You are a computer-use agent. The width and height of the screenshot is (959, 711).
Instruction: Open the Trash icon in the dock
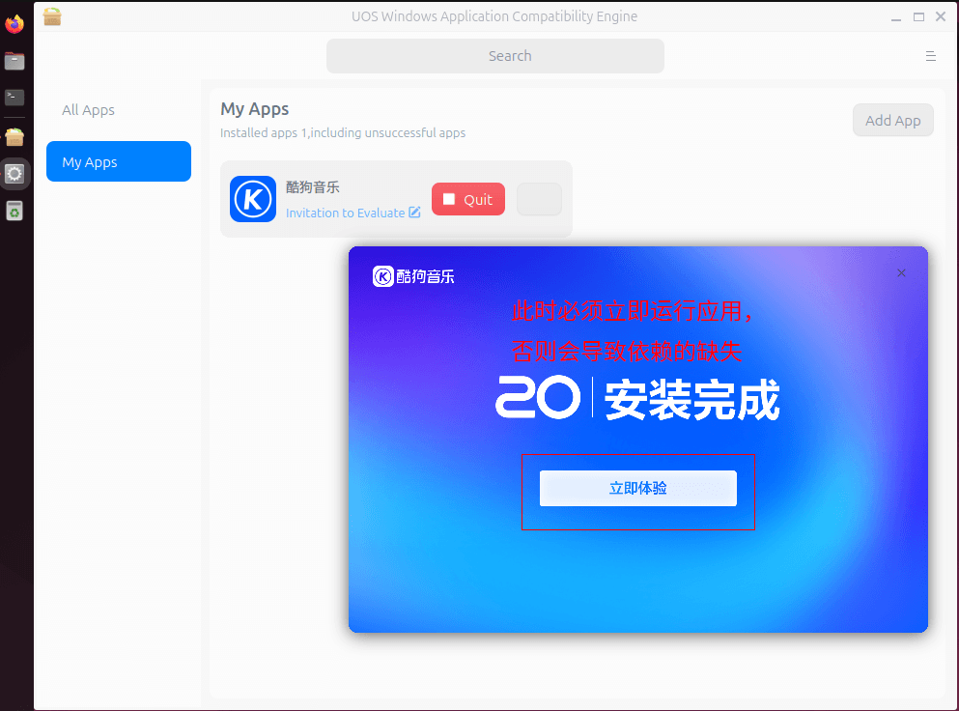(x=14, y=212)
